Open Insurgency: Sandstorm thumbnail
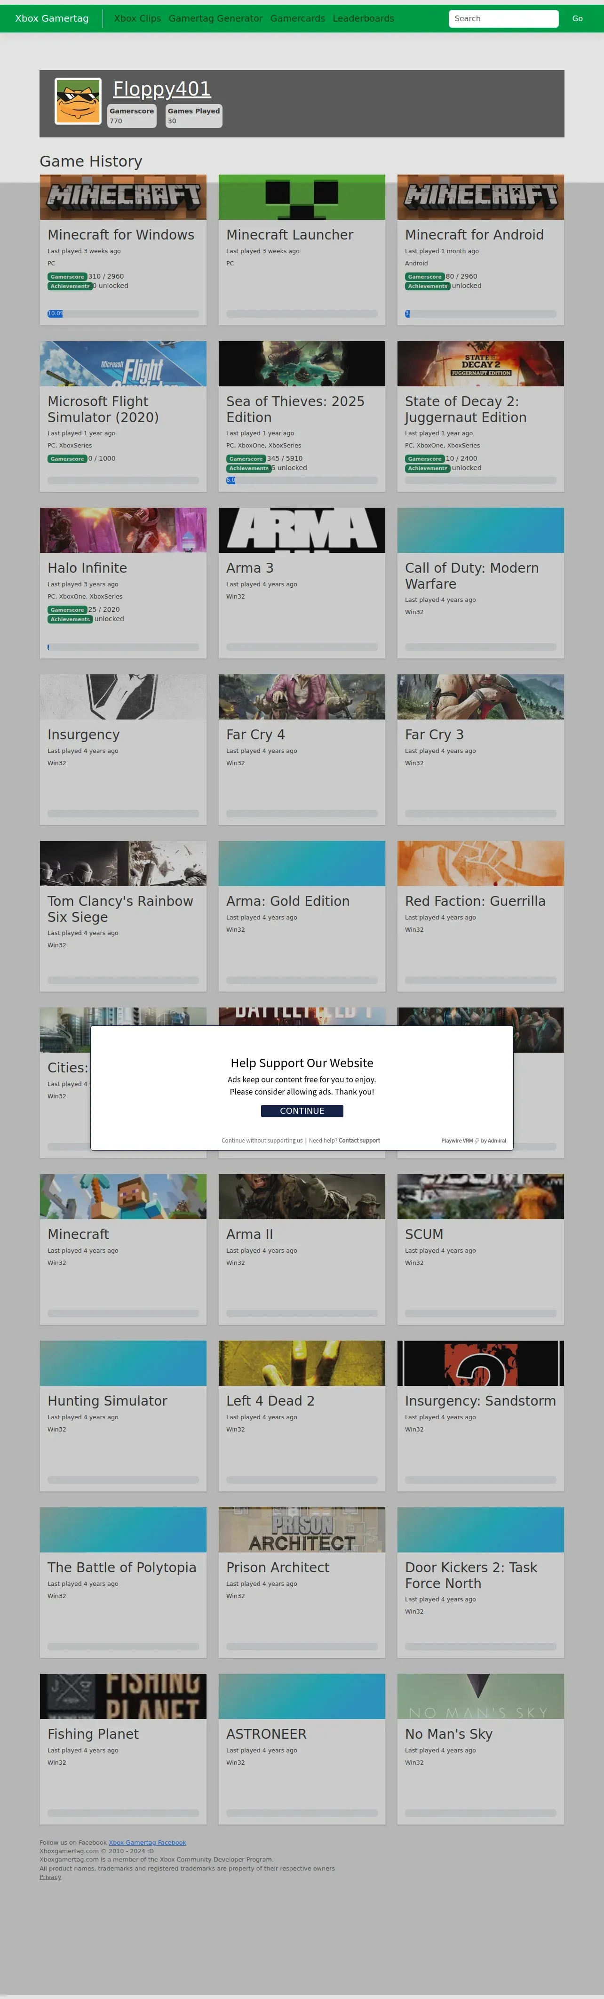 [x=481, y=1363]
